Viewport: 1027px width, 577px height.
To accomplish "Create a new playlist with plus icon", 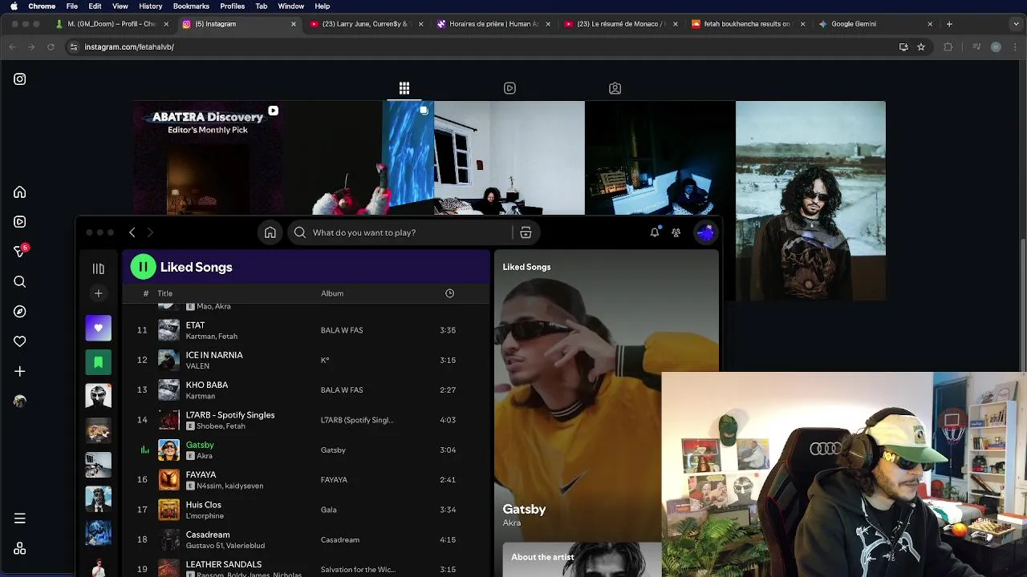I will point(99,293).
